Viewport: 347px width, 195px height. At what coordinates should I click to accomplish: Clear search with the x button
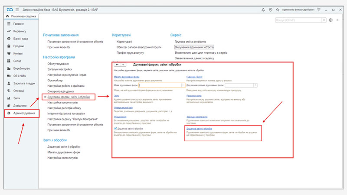[324, 20]
